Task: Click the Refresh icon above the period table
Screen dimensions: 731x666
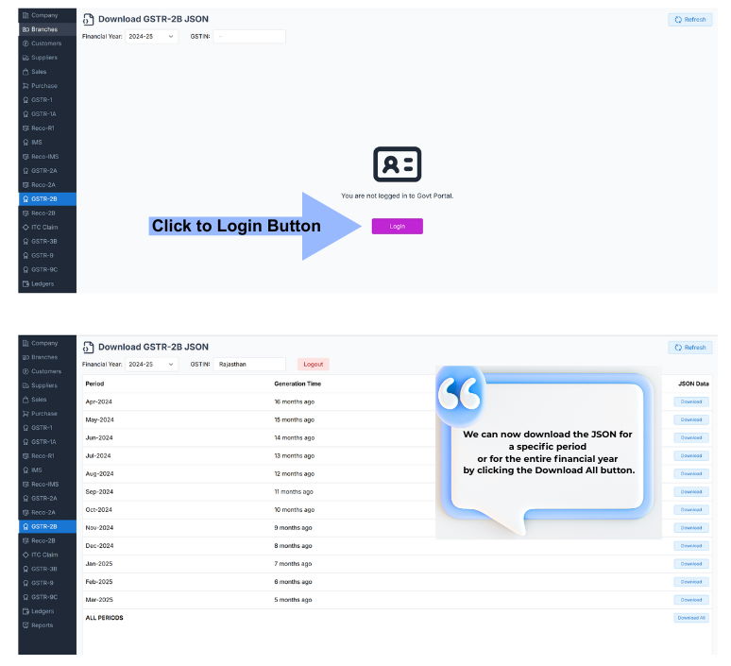Action: click(677, 348)
